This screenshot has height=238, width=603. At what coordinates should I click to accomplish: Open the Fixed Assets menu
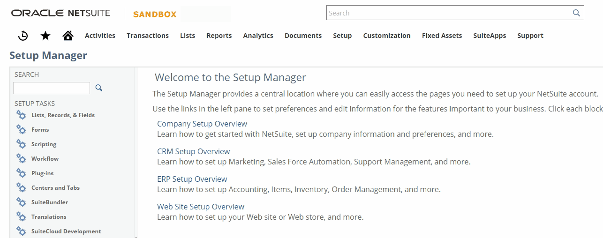point(442,36)
